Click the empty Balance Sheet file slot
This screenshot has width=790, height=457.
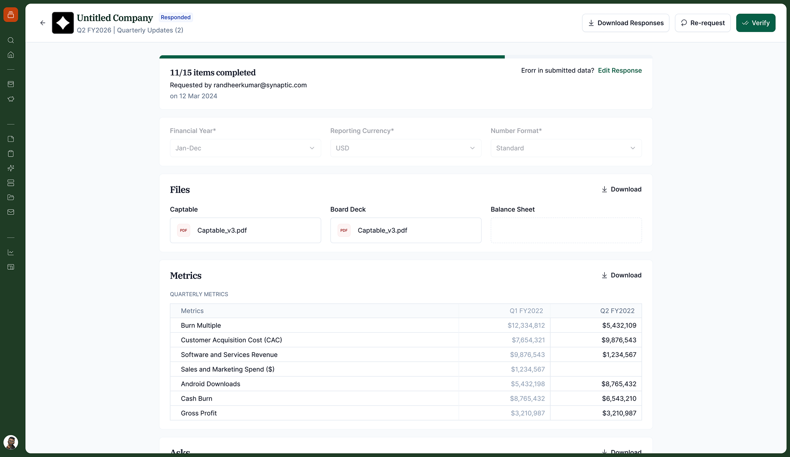click(566, 230)
